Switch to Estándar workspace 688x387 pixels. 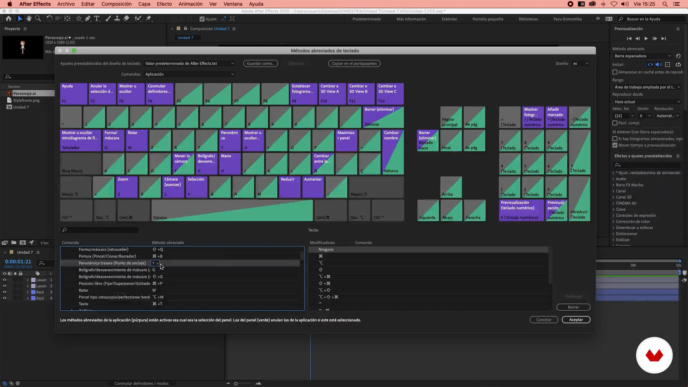(449, 19)
